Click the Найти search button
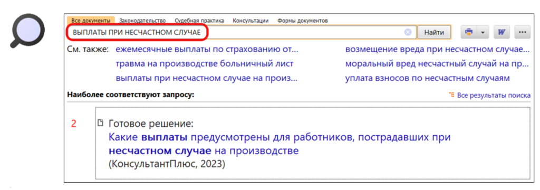Viewport: 540px width, 190px height. click(434, 32)
